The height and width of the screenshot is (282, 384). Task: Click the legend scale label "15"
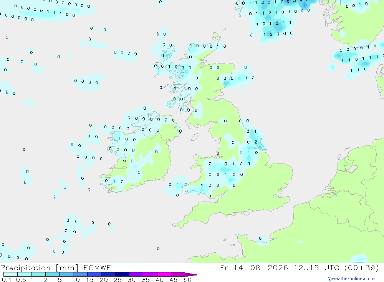89,280
